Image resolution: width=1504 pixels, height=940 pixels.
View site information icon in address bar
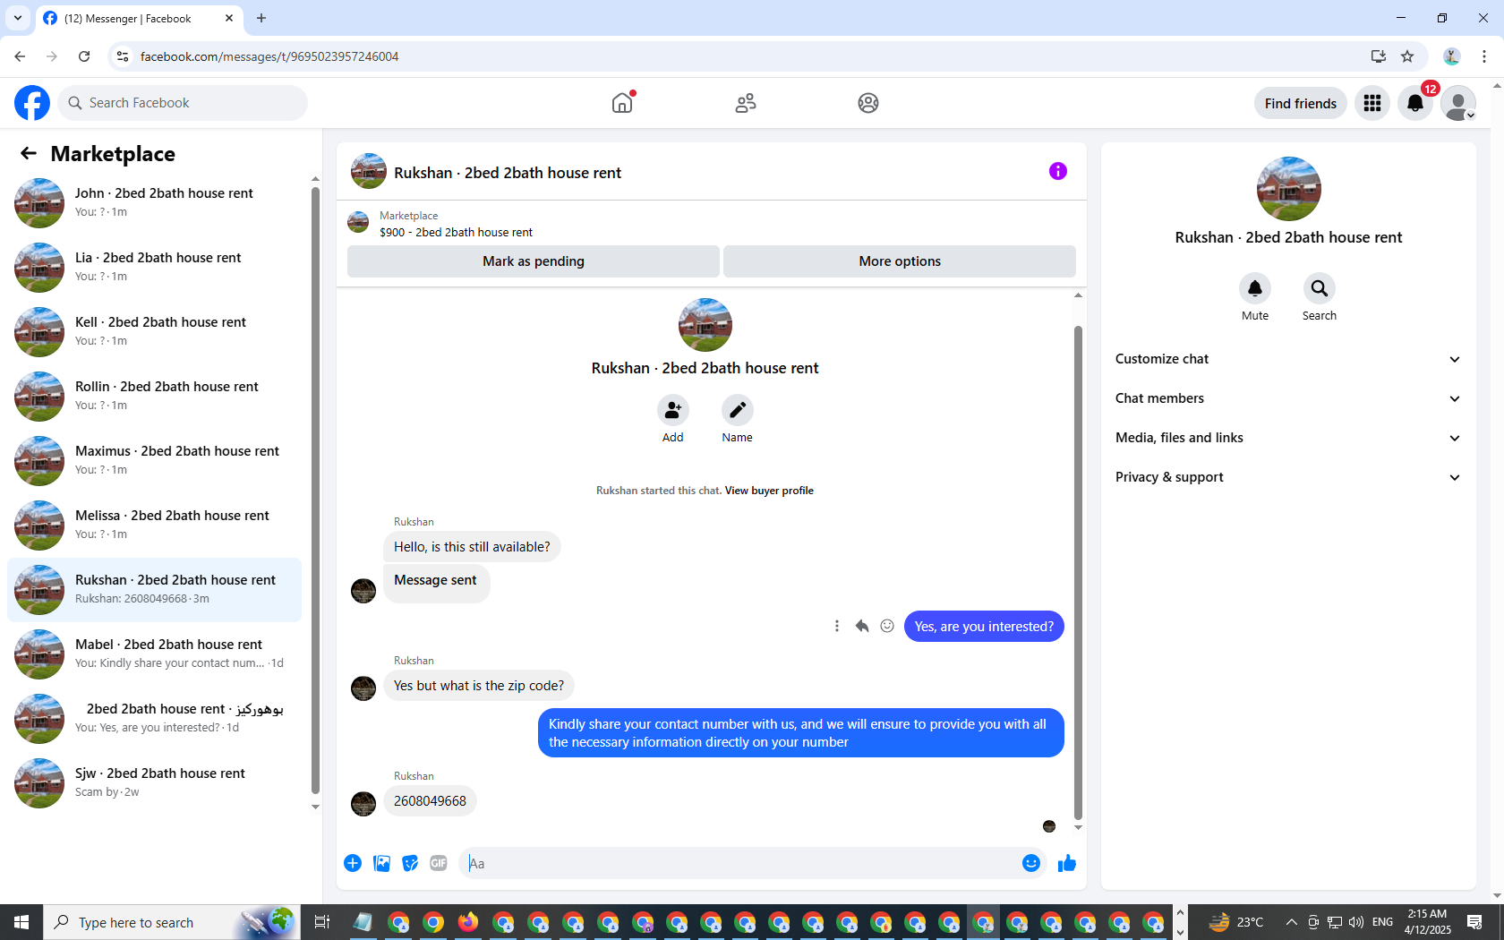point(123,56)
